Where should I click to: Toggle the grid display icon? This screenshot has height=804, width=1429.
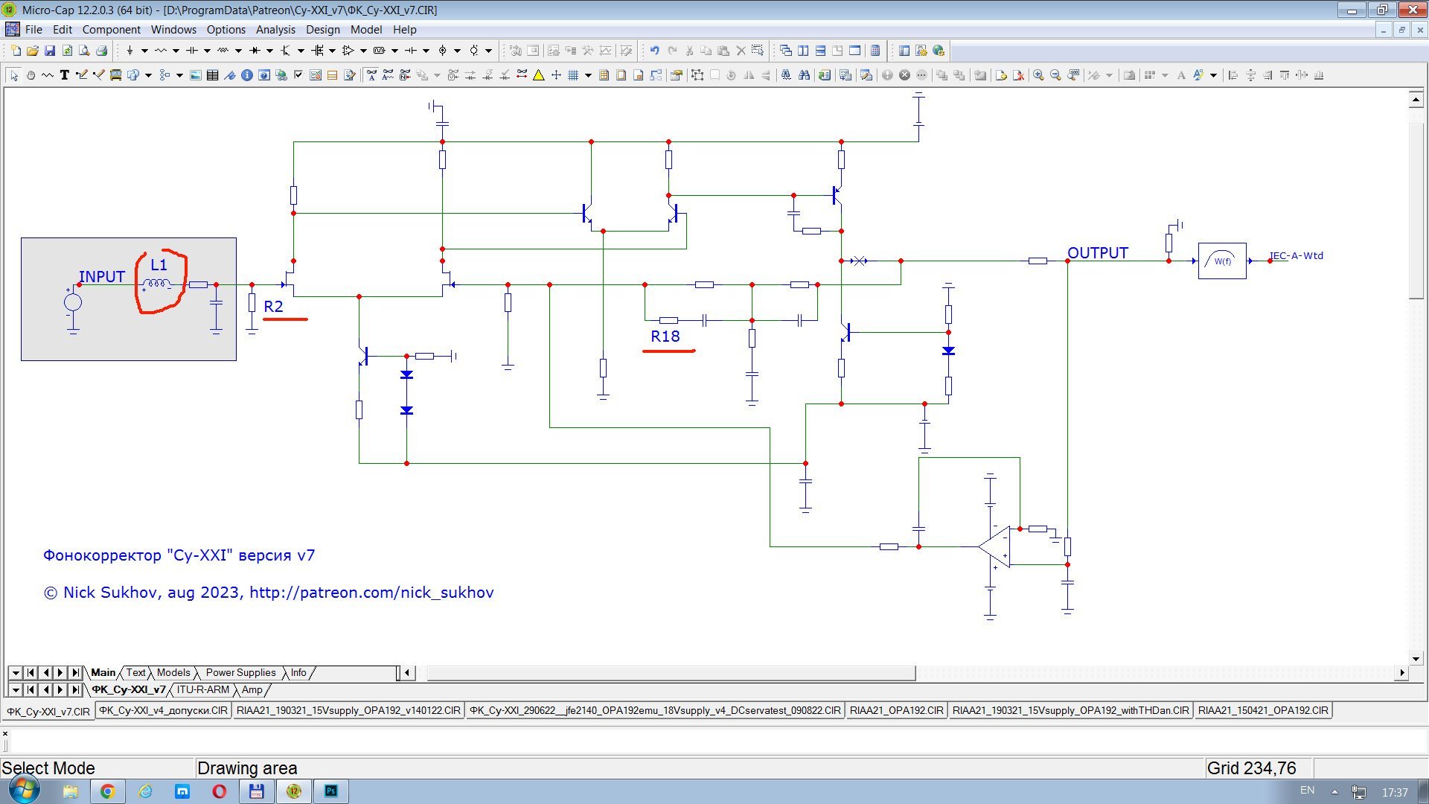(573, 75)
